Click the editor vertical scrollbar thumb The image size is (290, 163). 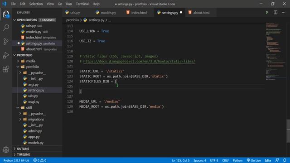click(288, 131)
